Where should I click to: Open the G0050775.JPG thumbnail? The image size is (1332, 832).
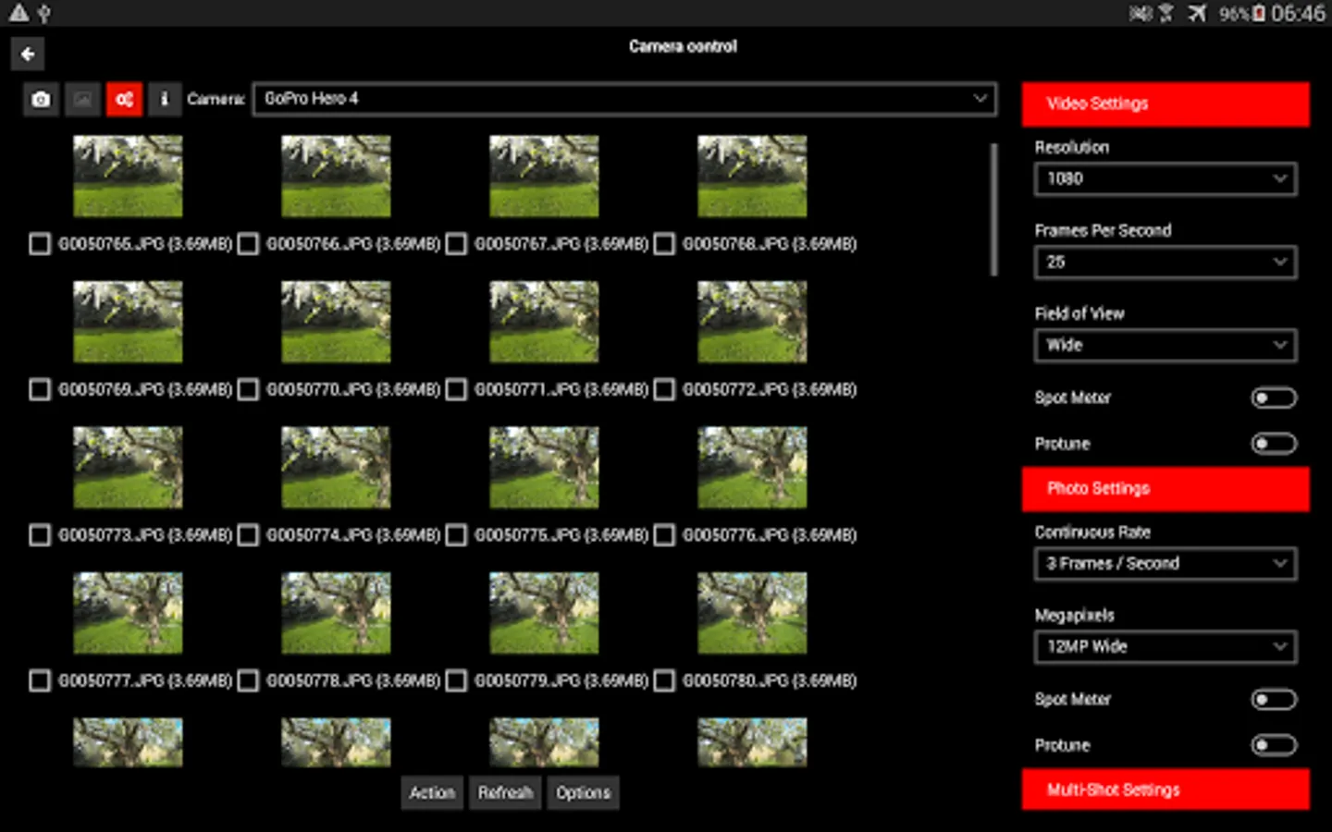(x=544, y=468)
